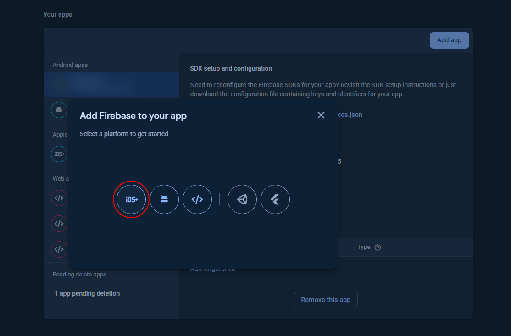
Task: Click the help icon next to Type
Action: pos(378,248)
